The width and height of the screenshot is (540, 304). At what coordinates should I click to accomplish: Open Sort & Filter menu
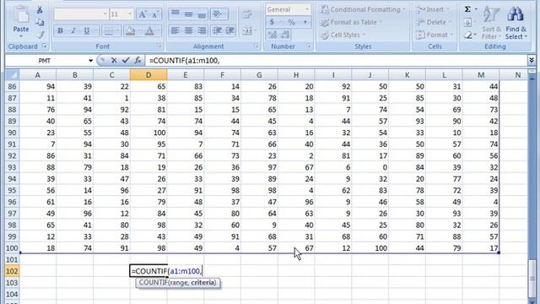click(491, 23)
